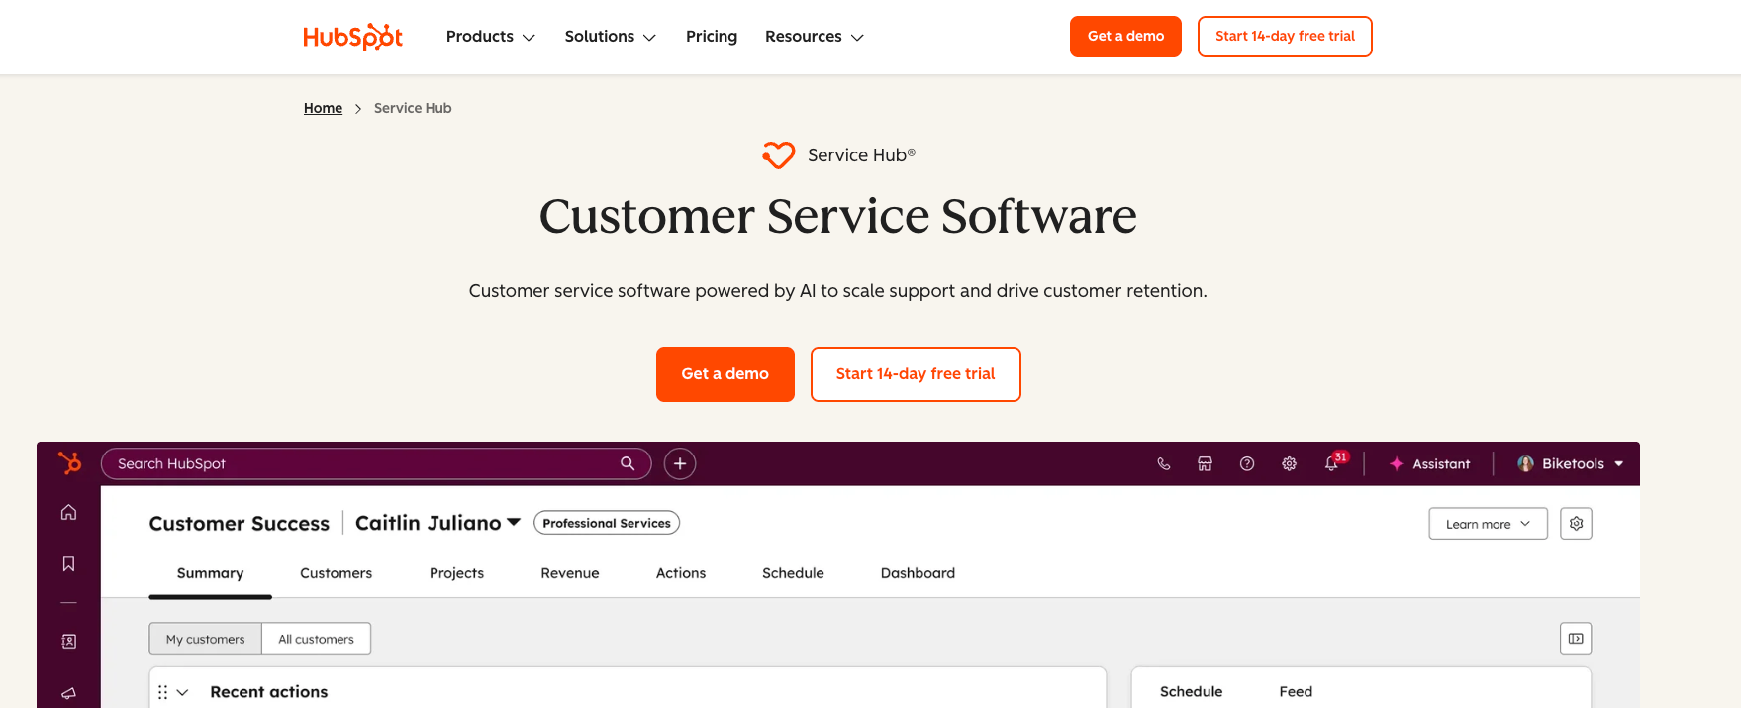Click the sidebar contacts icon

click(68, 642)
